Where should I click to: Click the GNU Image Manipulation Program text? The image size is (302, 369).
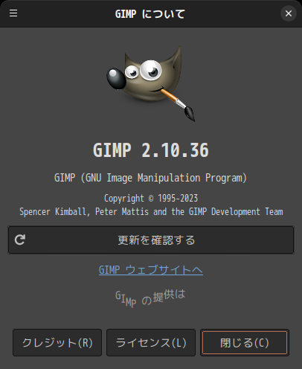coord(151,178)
